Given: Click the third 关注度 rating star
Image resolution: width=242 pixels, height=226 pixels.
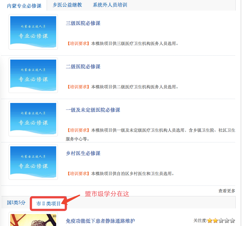Looking at the screenshot, I should (x=221, y=221).
